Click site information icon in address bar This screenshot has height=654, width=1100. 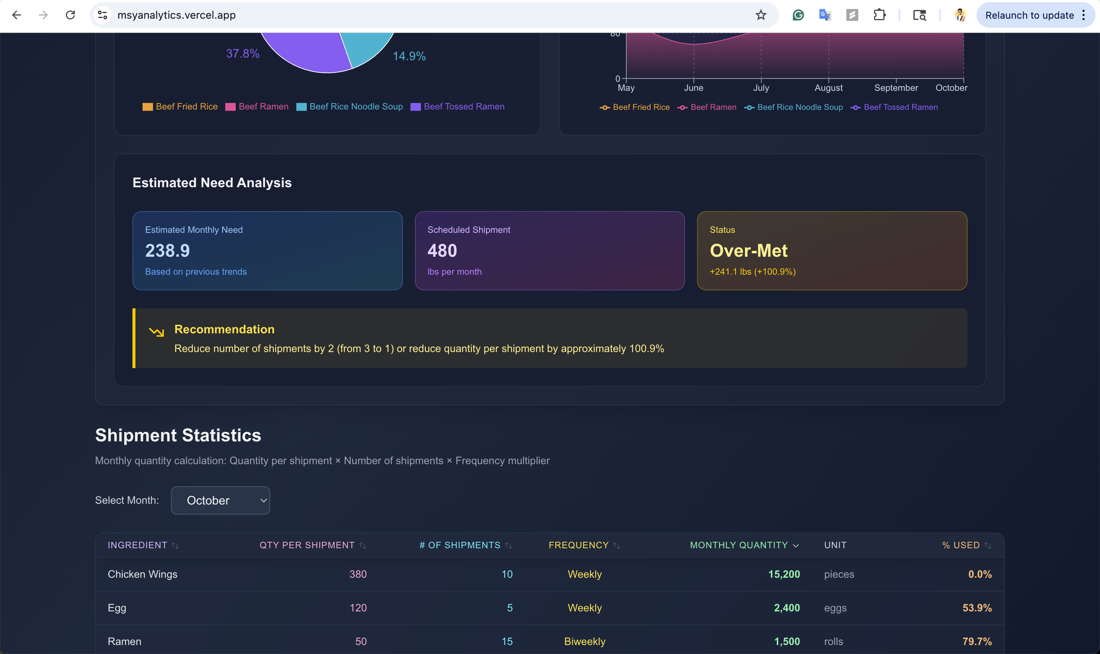click(103, 15)
